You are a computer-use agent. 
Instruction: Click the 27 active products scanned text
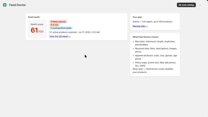click(x=63, y=32)
